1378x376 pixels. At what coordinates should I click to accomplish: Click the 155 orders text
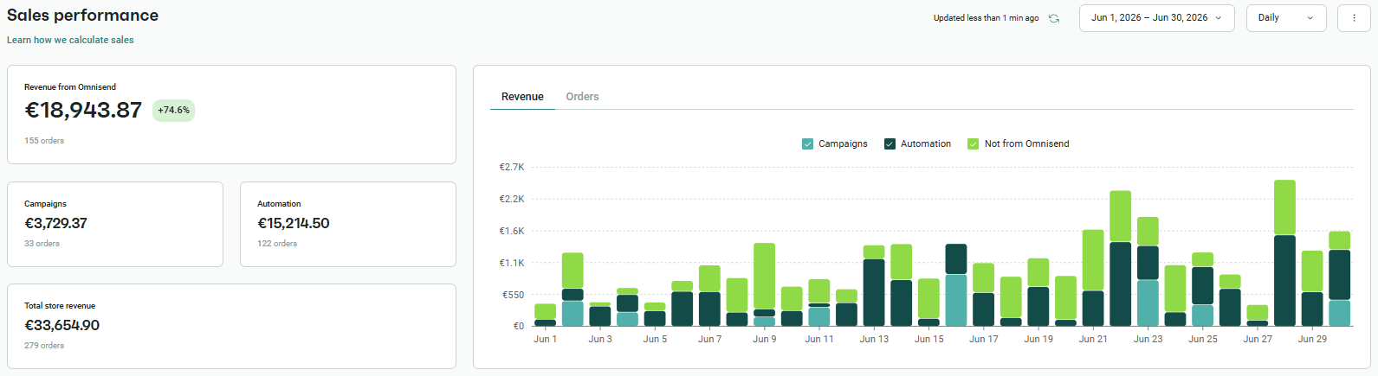click(x=44, y=141)
